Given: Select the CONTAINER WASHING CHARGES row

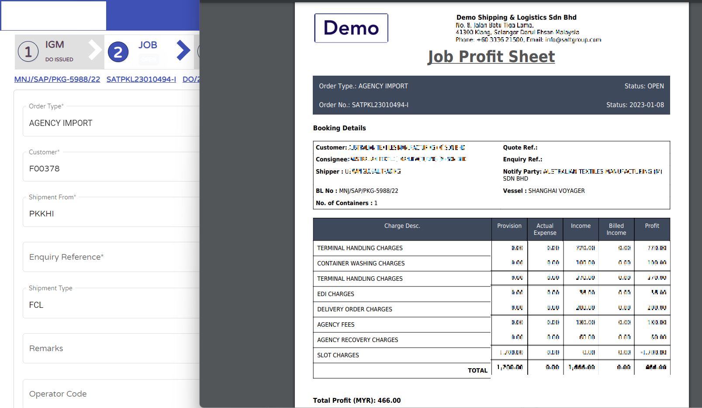Looking at the screenshot, I should tap(491, 263).
